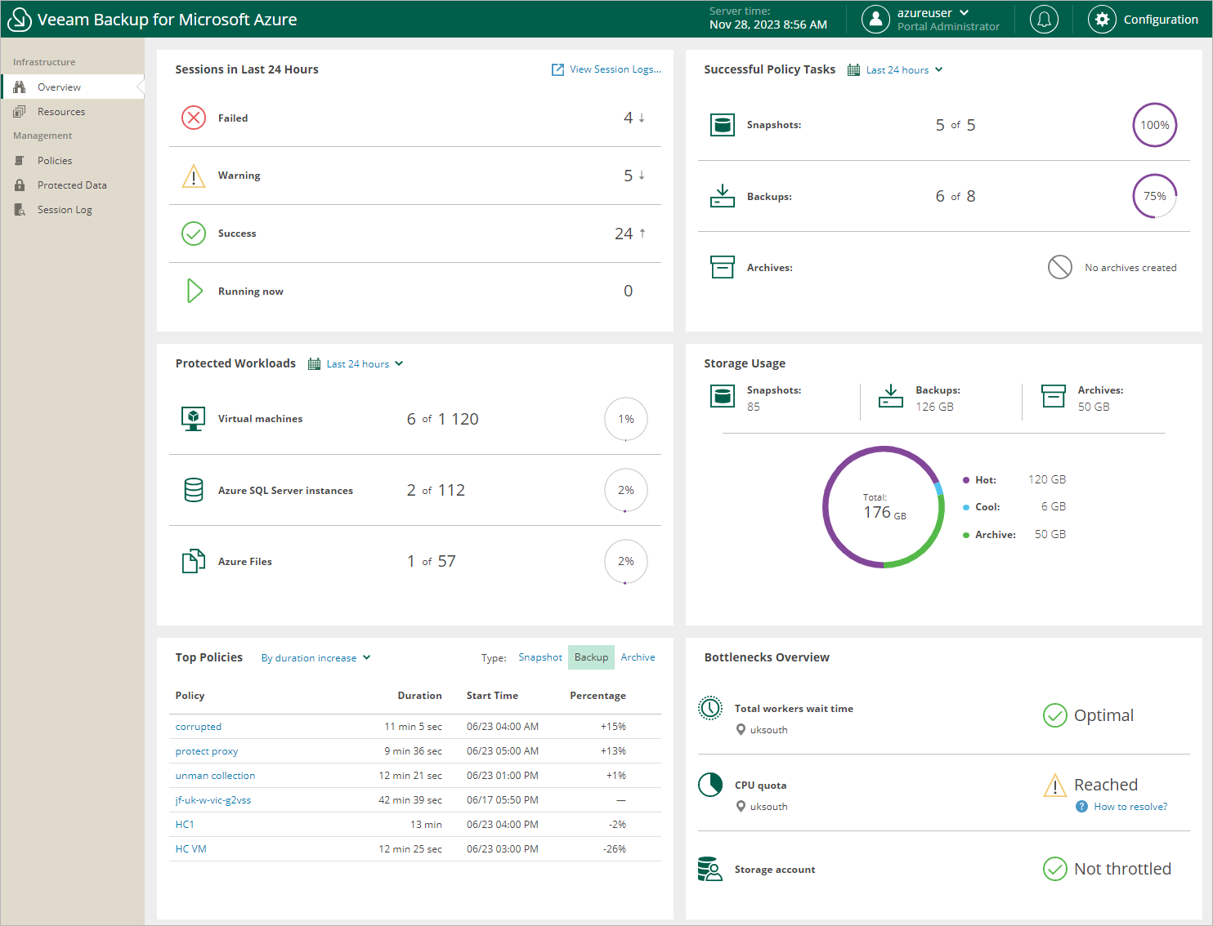Click the Virtual machines monitor icon

(x=194, y=419)
